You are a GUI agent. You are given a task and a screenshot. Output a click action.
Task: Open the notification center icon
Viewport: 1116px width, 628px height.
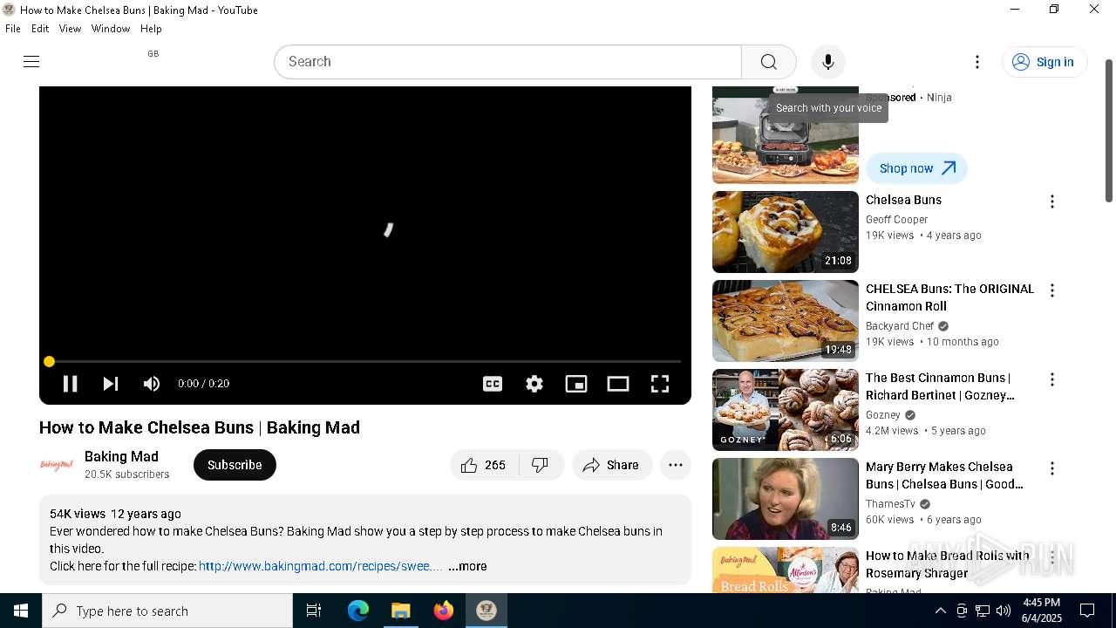coord(1087,611)
